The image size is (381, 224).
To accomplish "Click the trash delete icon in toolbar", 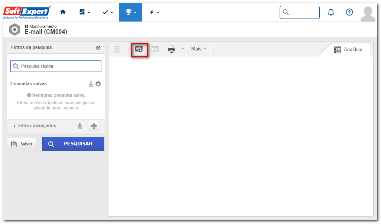I will (x=117, y=49).
